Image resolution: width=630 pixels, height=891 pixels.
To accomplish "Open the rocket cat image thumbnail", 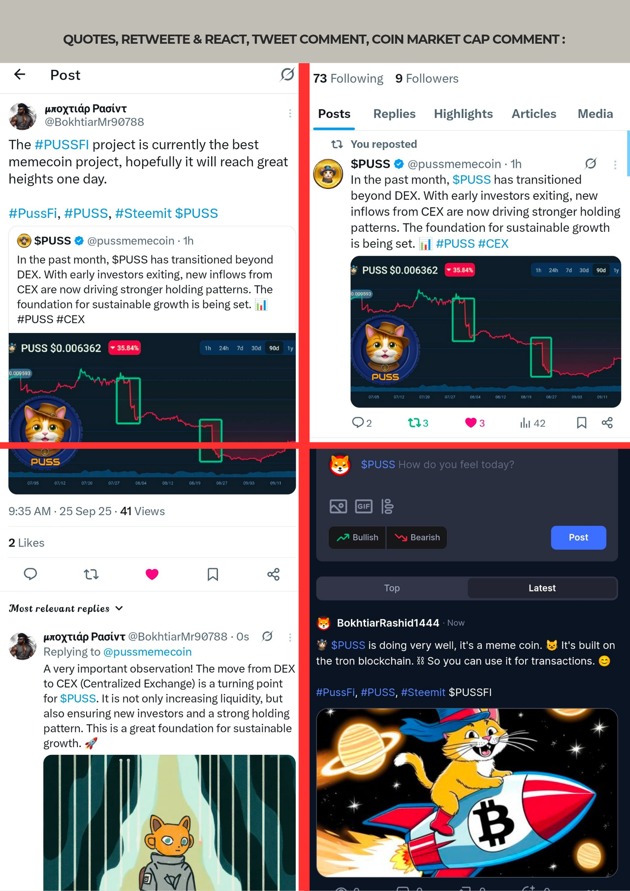I will (x=467, y=792).
